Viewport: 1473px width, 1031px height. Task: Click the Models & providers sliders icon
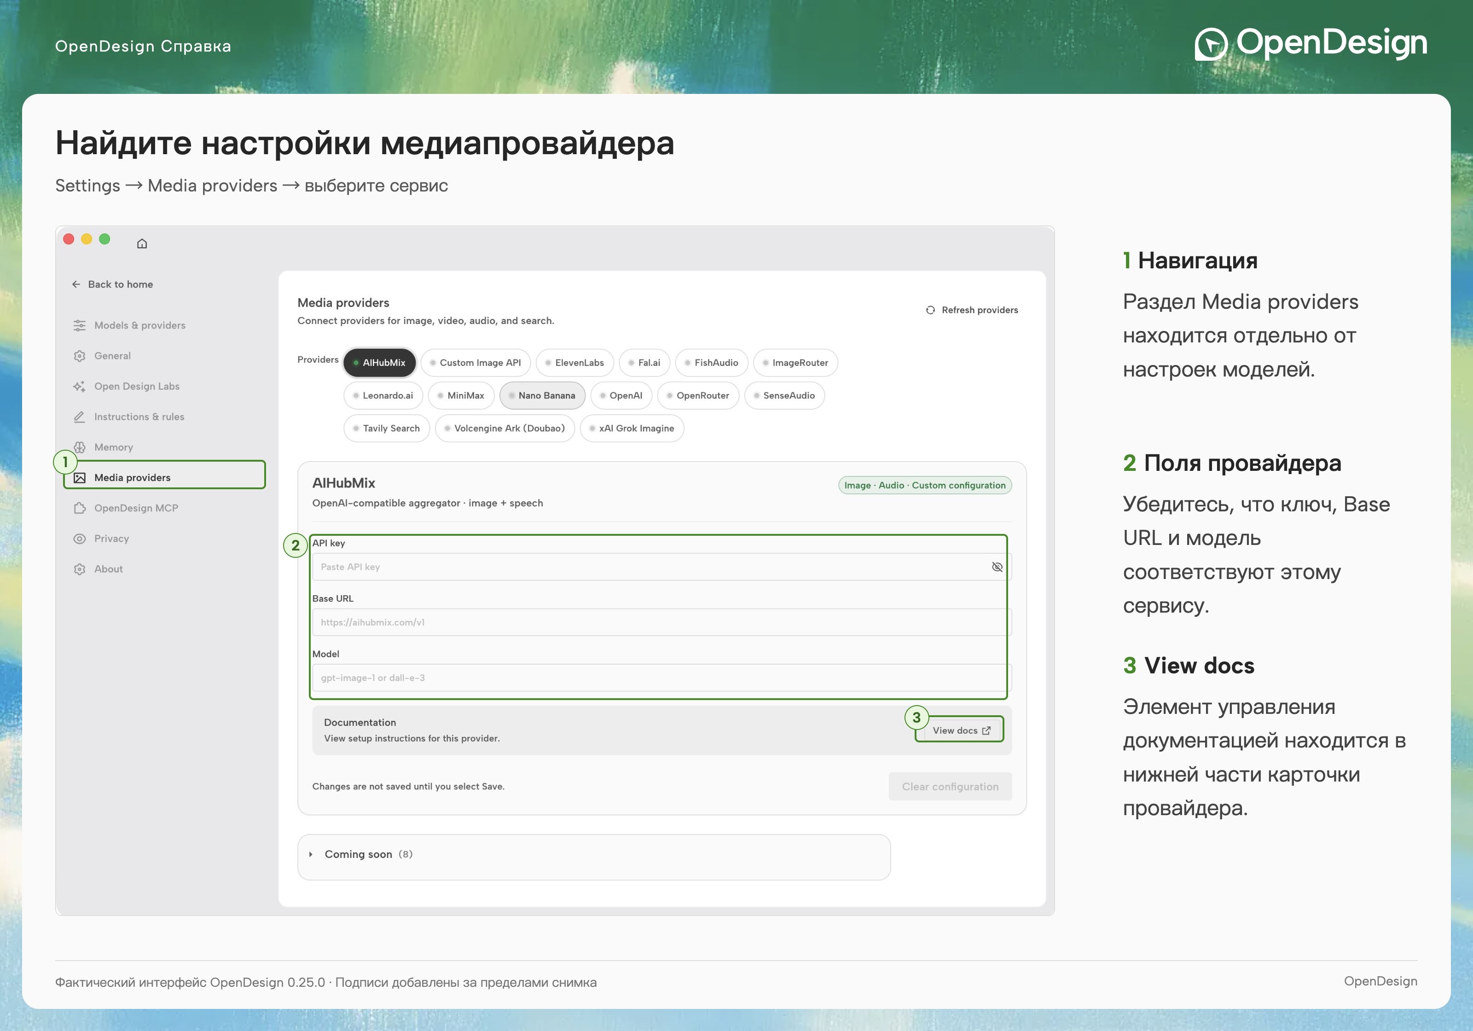click(x=80, y=325)
